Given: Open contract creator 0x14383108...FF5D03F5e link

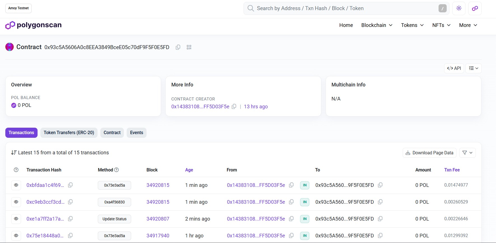Looking at the screenshot, I should point(200,107).
